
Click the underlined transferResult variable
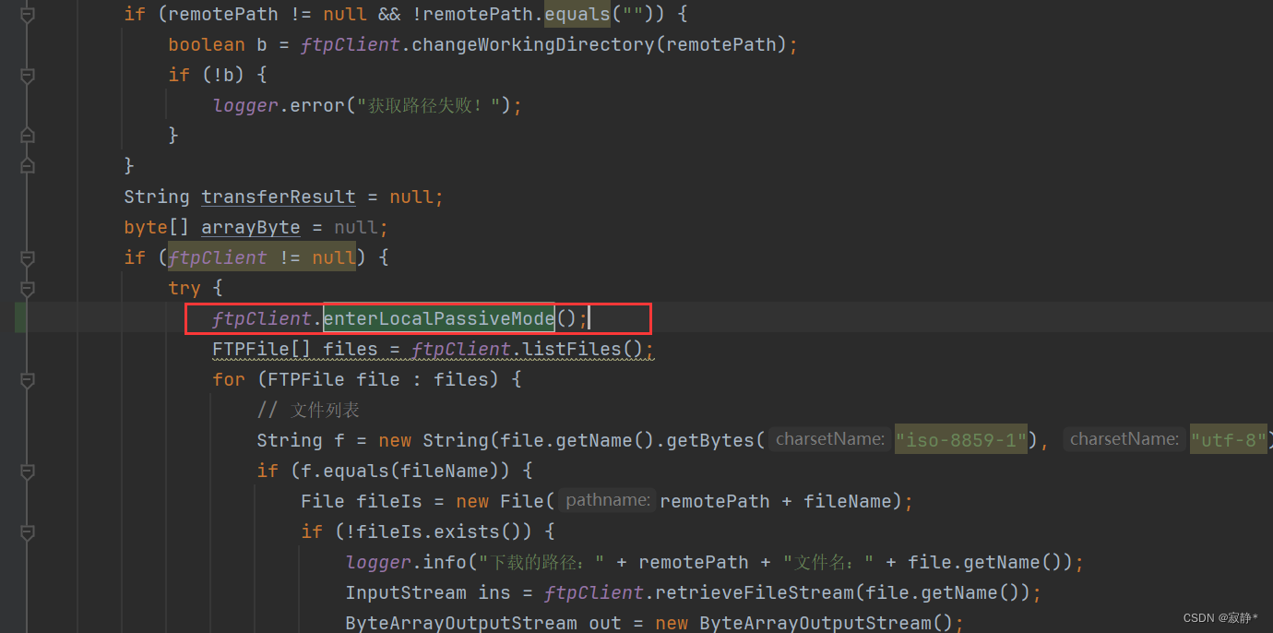coord(279,197)
